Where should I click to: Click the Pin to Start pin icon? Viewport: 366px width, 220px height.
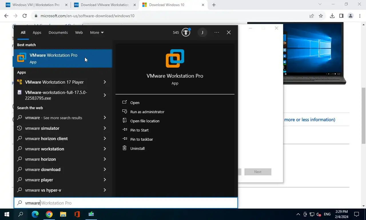124,130
